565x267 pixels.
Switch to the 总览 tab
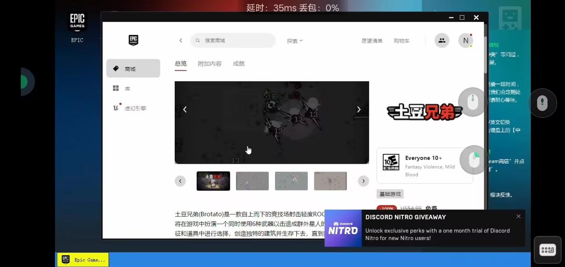(x=181, y=64)
